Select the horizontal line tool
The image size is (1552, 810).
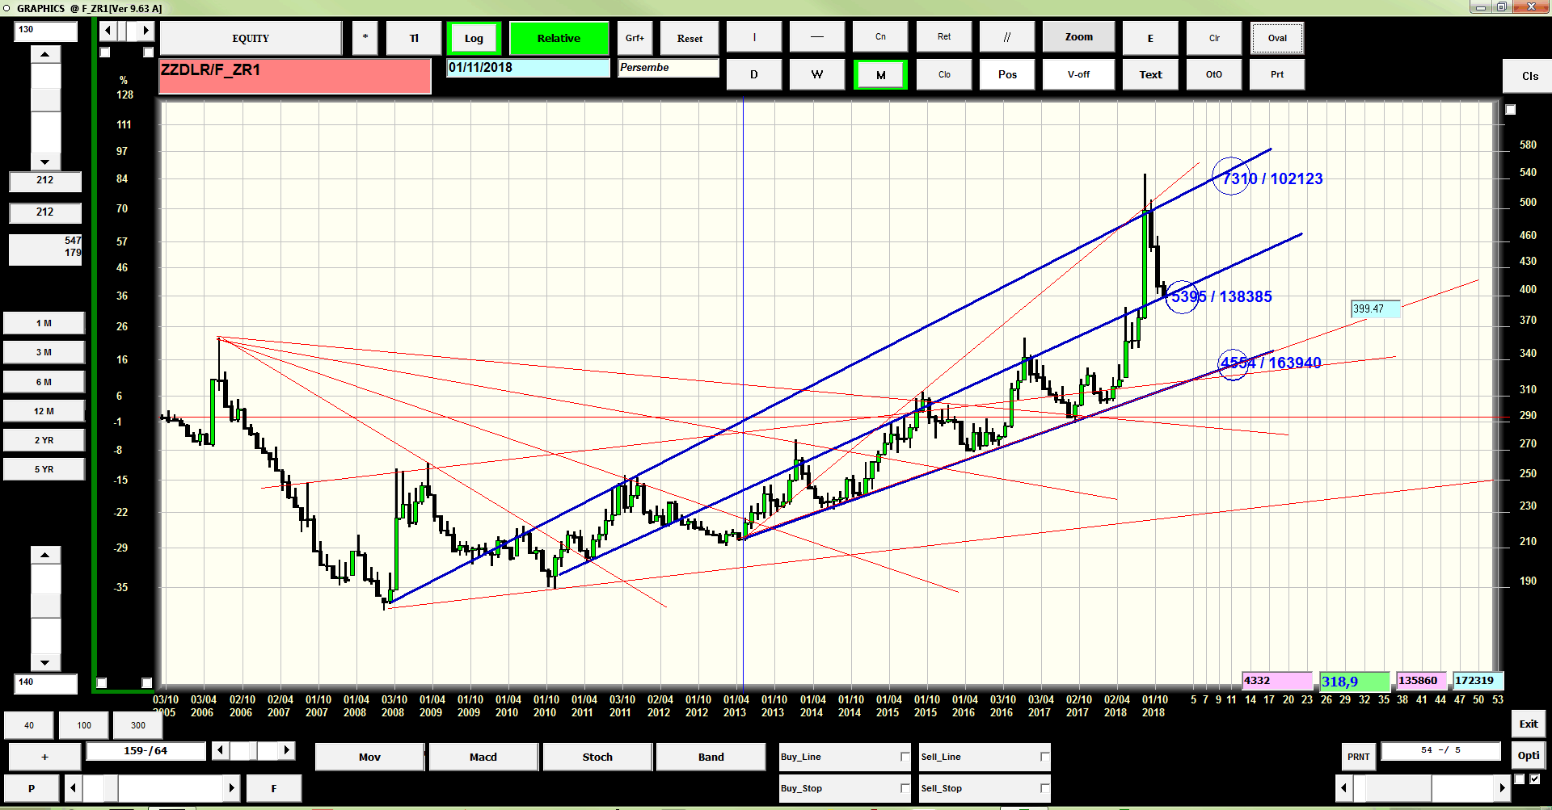[x=817, y=37]
